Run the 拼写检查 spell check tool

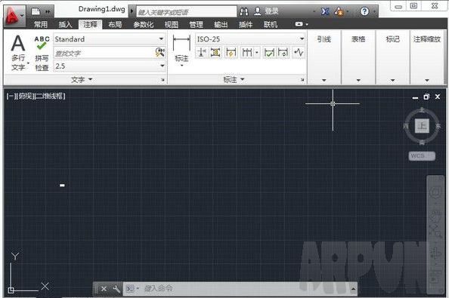coord(42,54)
